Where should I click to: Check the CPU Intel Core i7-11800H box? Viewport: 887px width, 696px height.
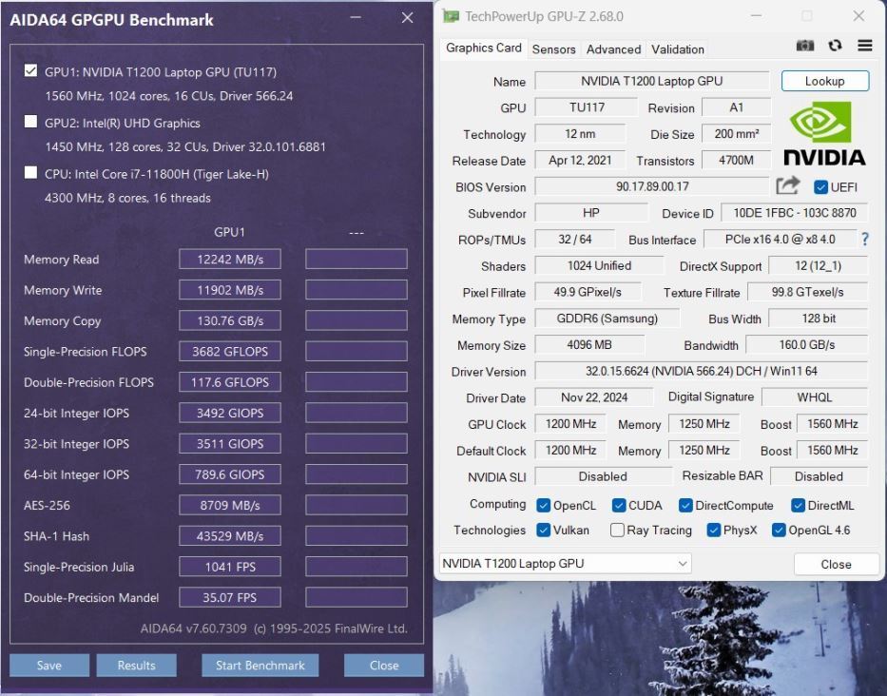[x=31, y=173]
